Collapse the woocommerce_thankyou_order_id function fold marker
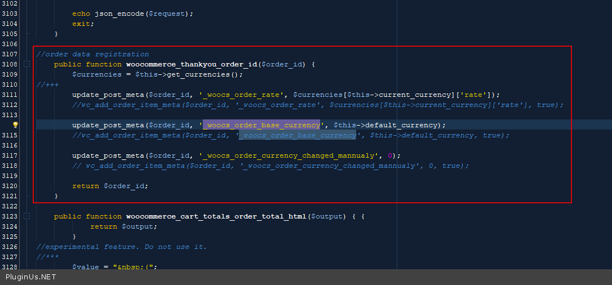 [26, 64]
